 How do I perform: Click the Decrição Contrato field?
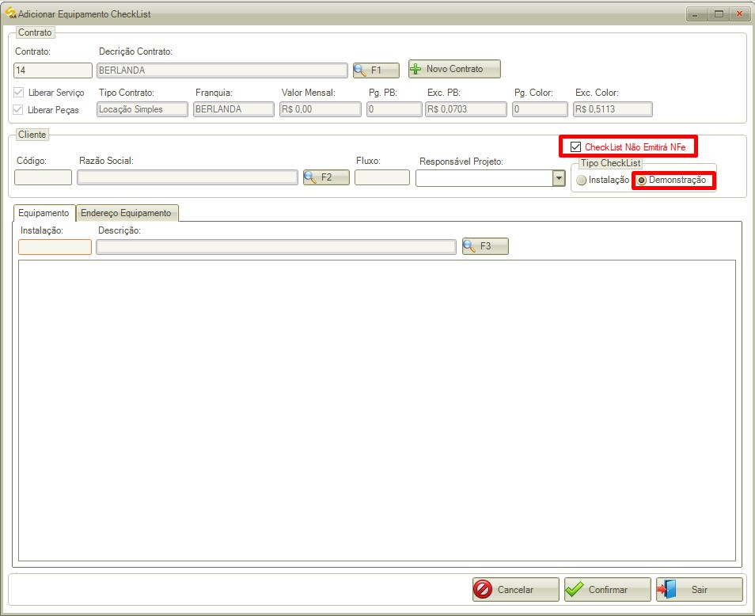click(x=222, y=70)
